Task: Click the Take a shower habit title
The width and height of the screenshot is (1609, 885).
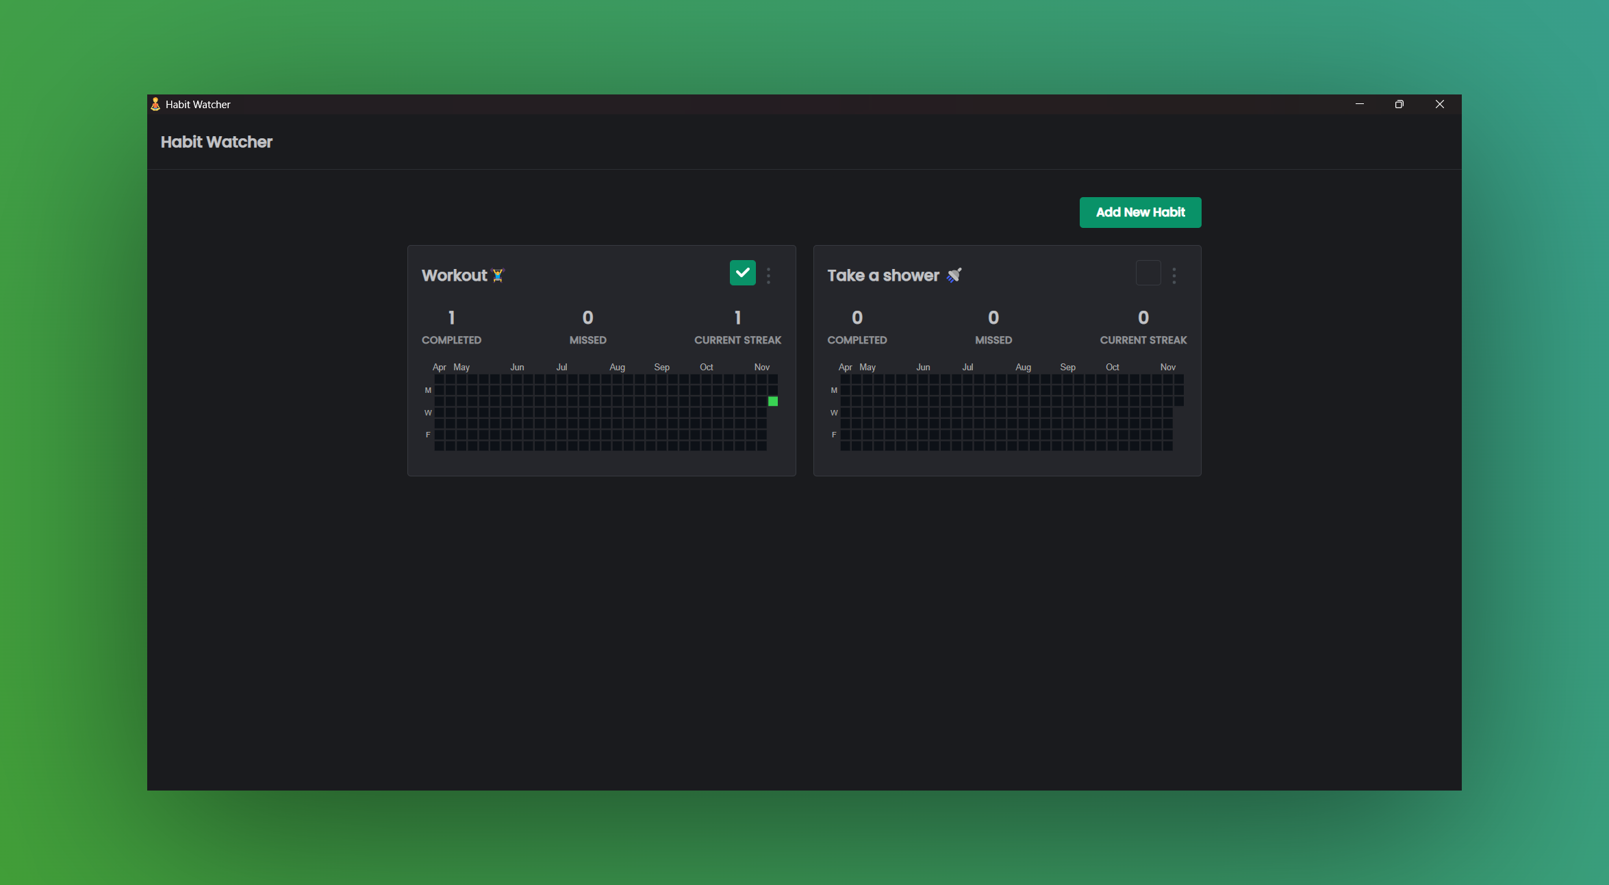Action: [x=883, y=275]
